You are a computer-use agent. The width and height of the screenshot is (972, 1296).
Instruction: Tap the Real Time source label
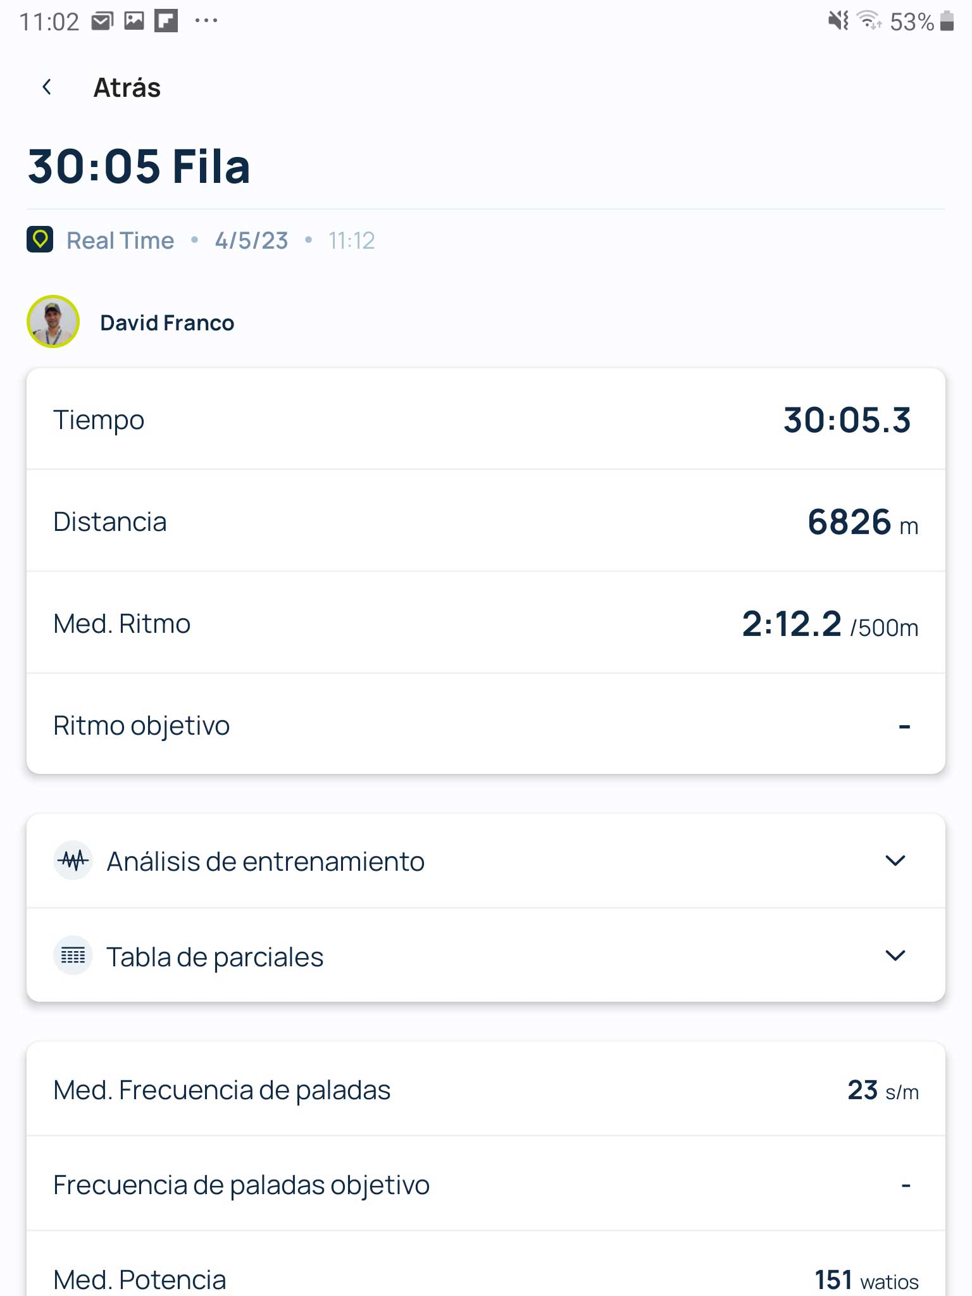[x=120, y=240]
